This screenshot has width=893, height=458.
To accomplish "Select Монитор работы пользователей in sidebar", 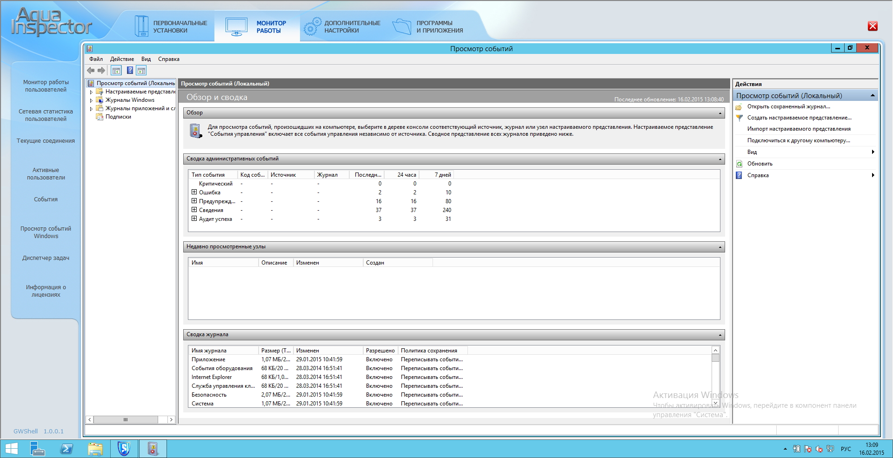I will (46, 86).
